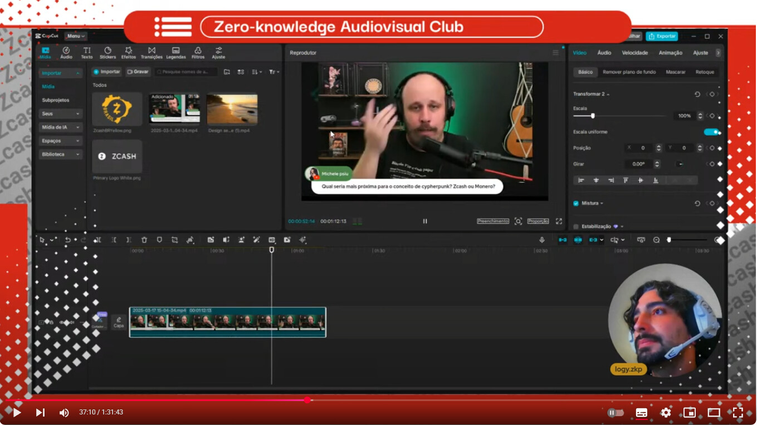Click the align left icon in Transformar
Image resolution: width=757 pixels, height=425 pixels.
pyautogui.click(x=581, y=180)
